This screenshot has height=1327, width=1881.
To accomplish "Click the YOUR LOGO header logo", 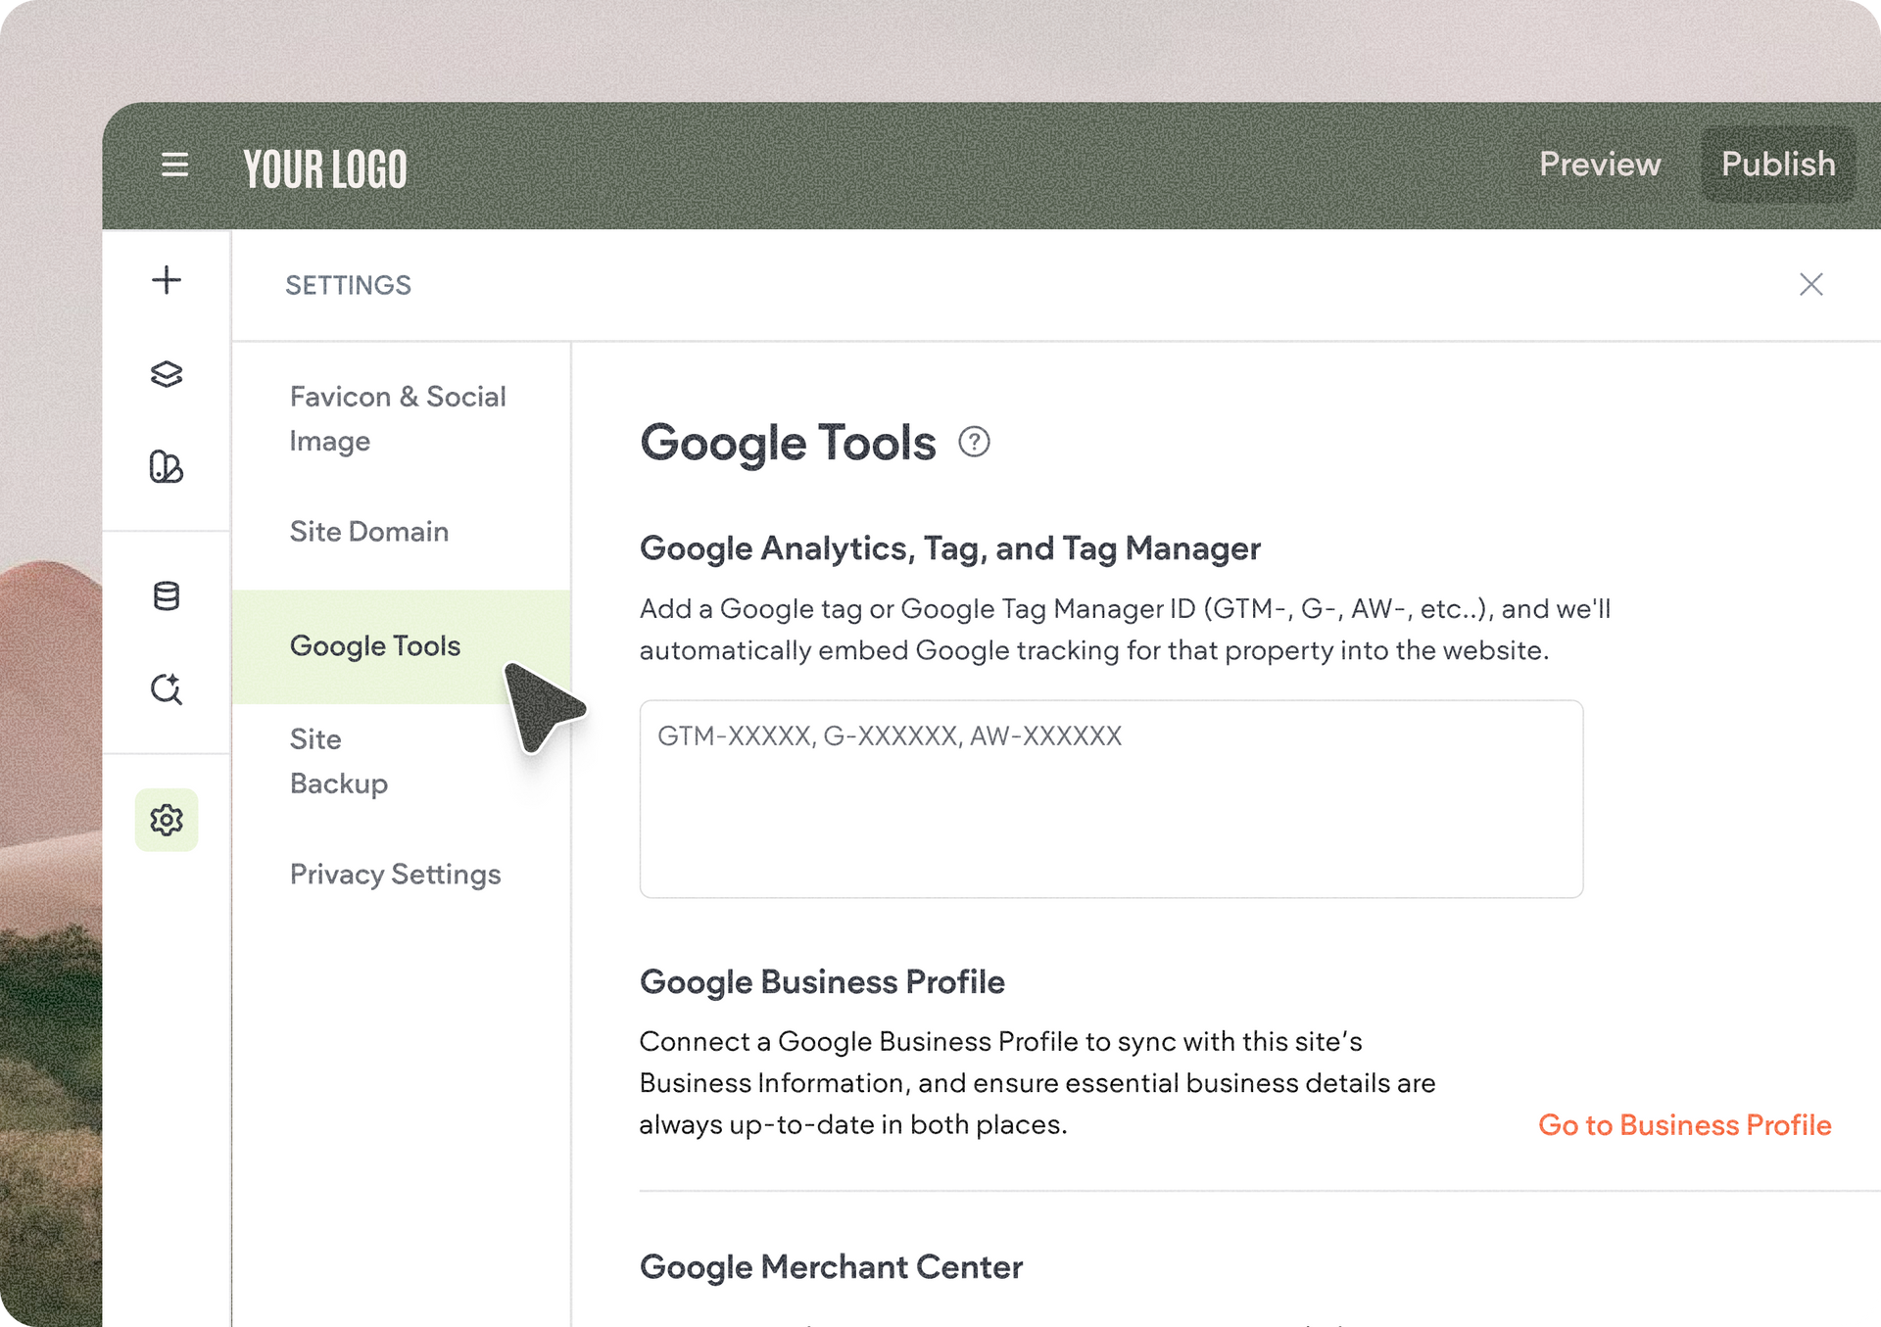I will [x=325, y=168].
